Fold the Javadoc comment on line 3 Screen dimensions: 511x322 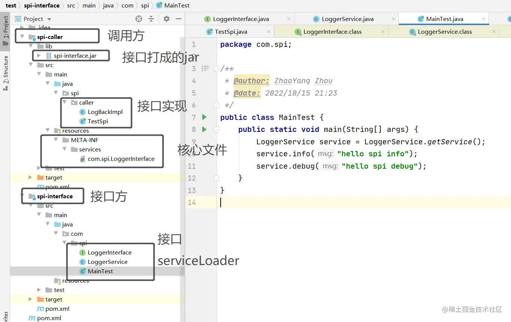216,69
